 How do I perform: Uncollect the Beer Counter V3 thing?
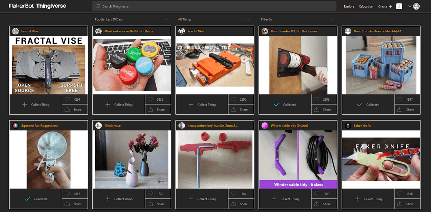point(285,104)
